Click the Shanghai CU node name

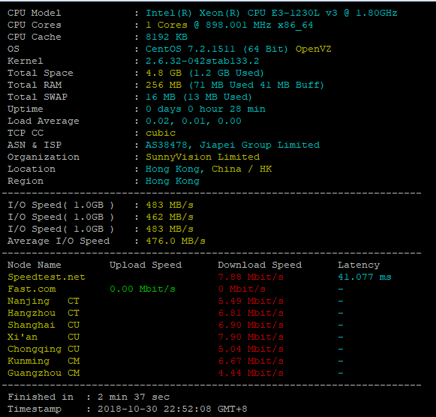point(44,325)
